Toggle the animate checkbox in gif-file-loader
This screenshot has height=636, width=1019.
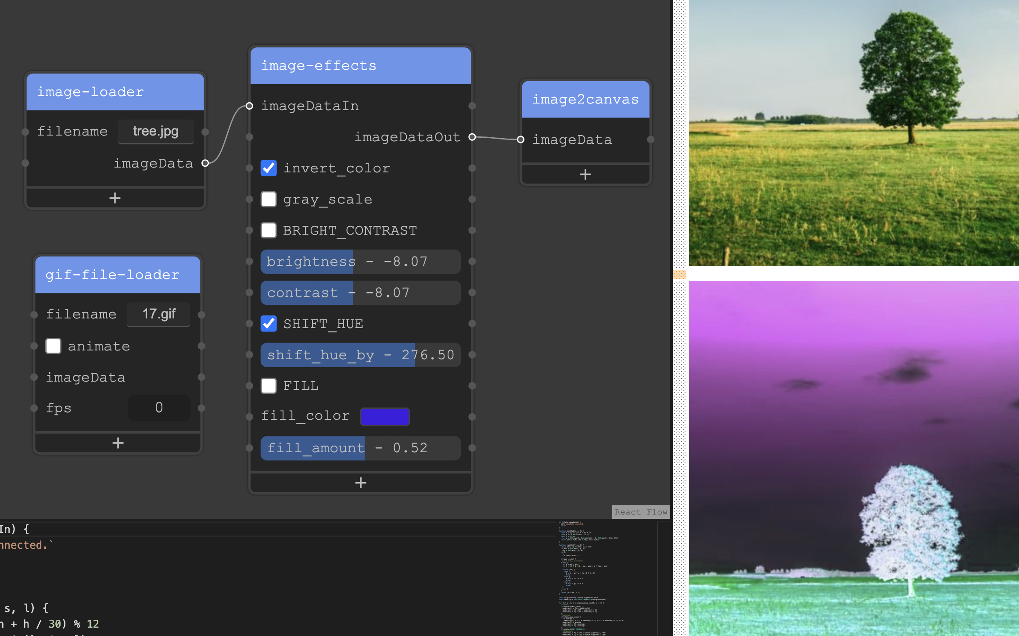coord(54,346)
